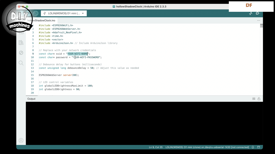Toggle bottom panel icon in status bar
The height and width of the screenshot is (154, 275).
[259, 147]
